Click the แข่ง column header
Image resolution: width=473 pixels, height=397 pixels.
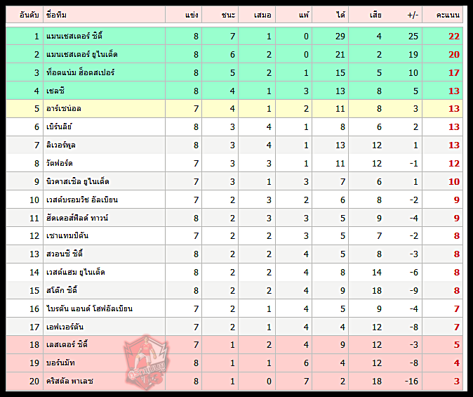192,15
